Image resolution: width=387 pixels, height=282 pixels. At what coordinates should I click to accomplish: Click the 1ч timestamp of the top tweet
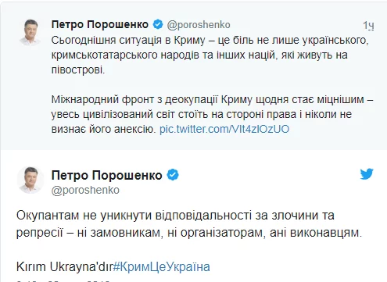[x=369, y=26]
